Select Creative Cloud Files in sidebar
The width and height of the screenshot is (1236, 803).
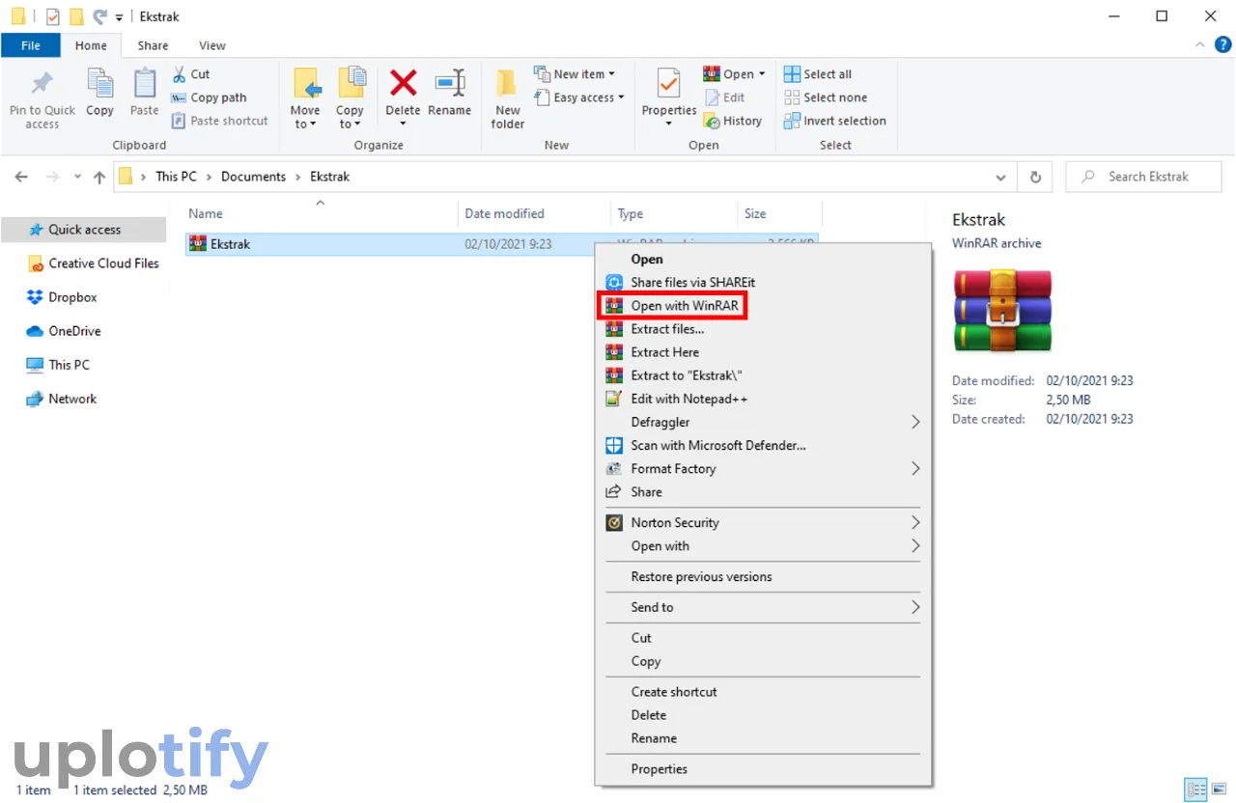pyautogui.click(x=93, y=263)
